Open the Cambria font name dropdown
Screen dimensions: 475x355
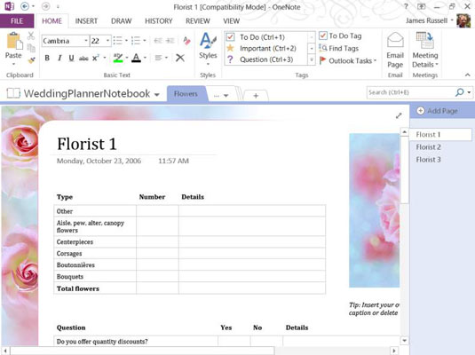[x=86, y=41]
